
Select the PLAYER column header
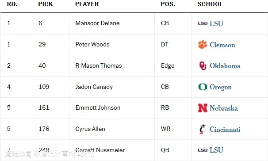tap(87, 4)
